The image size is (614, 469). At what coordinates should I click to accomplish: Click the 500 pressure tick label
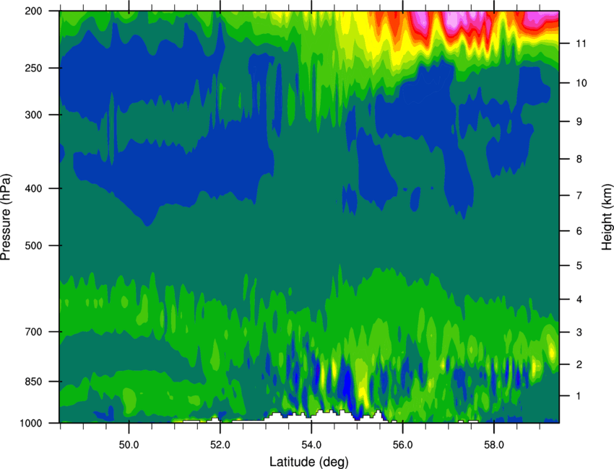pos(33,245)
